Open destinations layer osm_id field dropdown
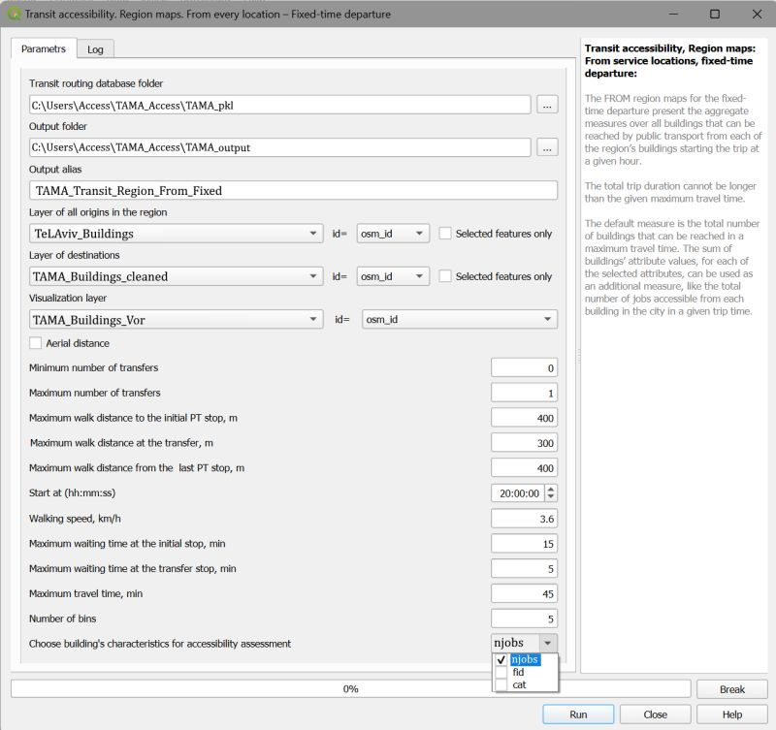The height and width of the screenshot is (730, 776). click(393, 276)
